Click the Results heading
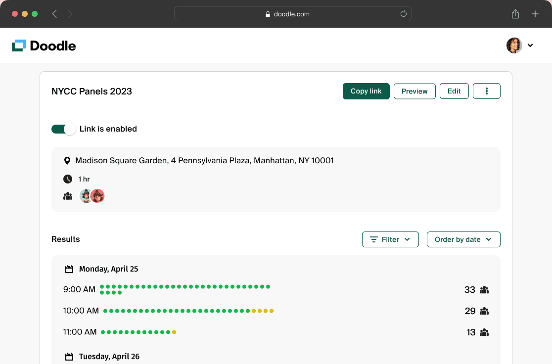The width and height of the screenshot is (552, 364). click(65, 239)
